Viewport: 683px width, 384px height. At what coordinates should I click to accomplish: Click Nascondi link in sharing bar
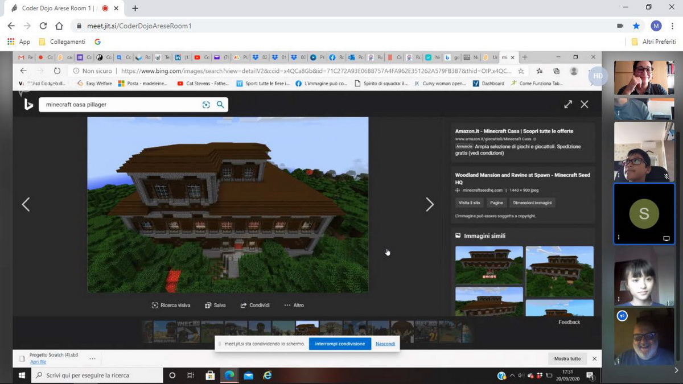click(x=385, y=344)
